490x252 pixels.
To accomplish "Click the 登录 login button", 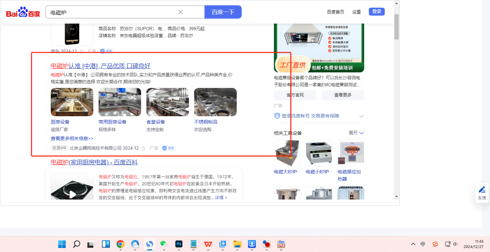I will click(376, 12).
